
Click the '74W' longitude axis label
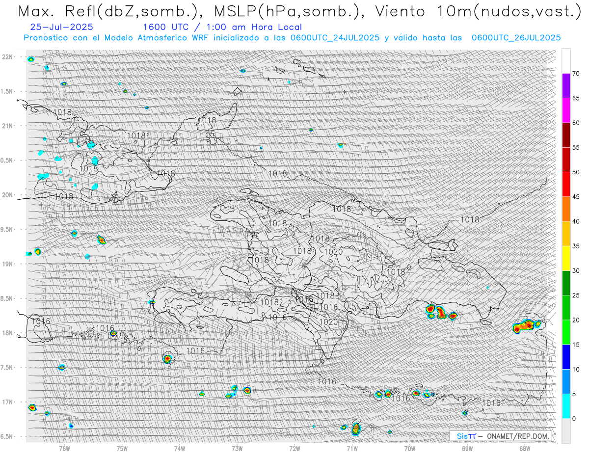point(180,448)
